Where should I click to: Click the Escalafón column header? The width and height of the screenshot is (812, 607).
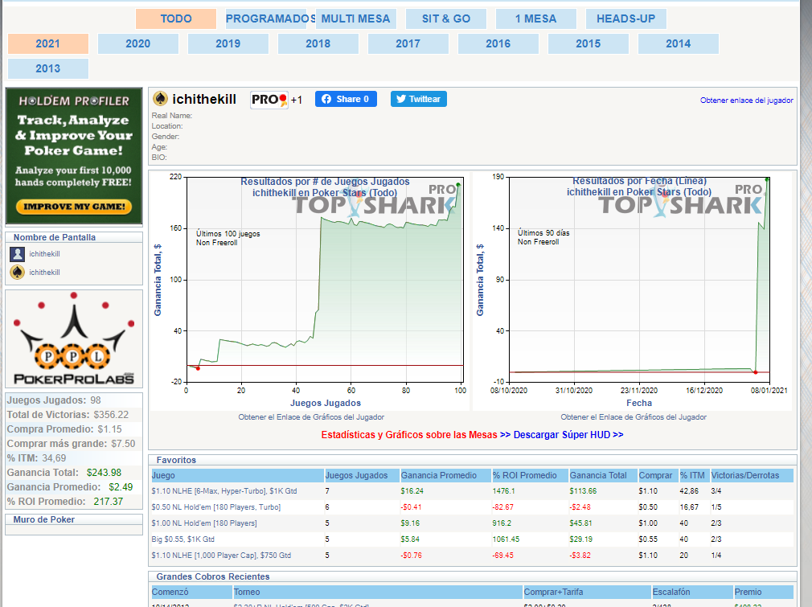(x=692, y=592)
